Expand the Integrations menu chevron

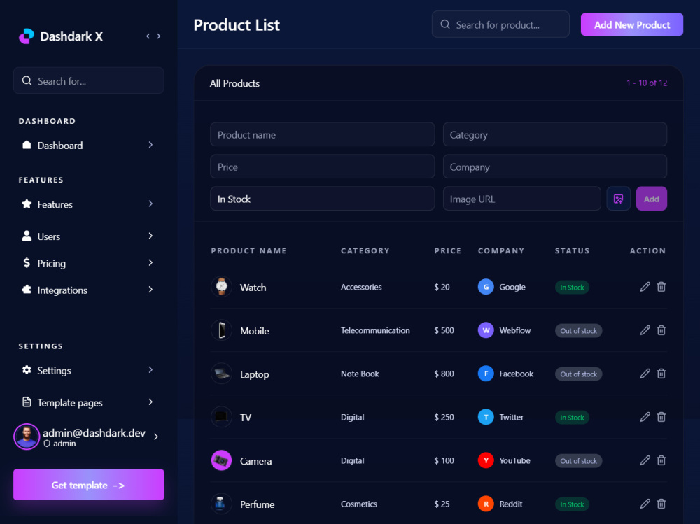coord(150,289)
